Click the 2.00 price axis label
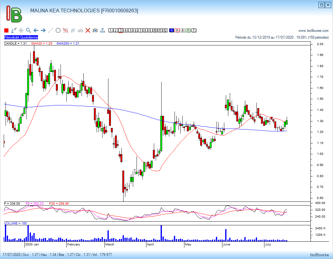Viewport: 333px width, 259px height. tap(320, 44)
